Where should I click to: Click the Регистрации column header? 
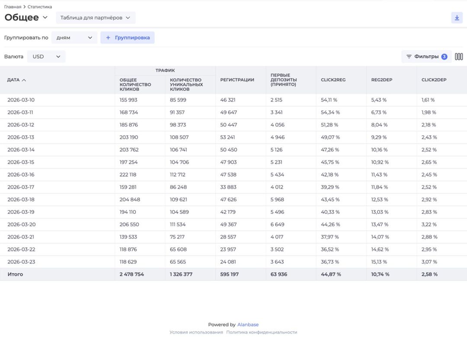tap(237, 80)
